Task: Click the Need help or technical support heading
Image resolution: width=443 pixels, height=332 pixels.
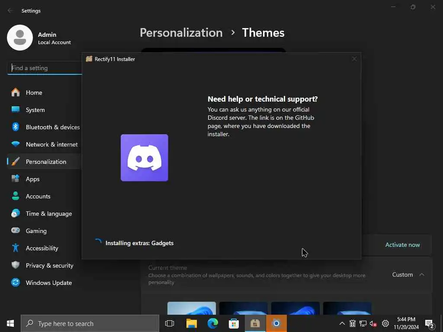Action: [263, 99]
